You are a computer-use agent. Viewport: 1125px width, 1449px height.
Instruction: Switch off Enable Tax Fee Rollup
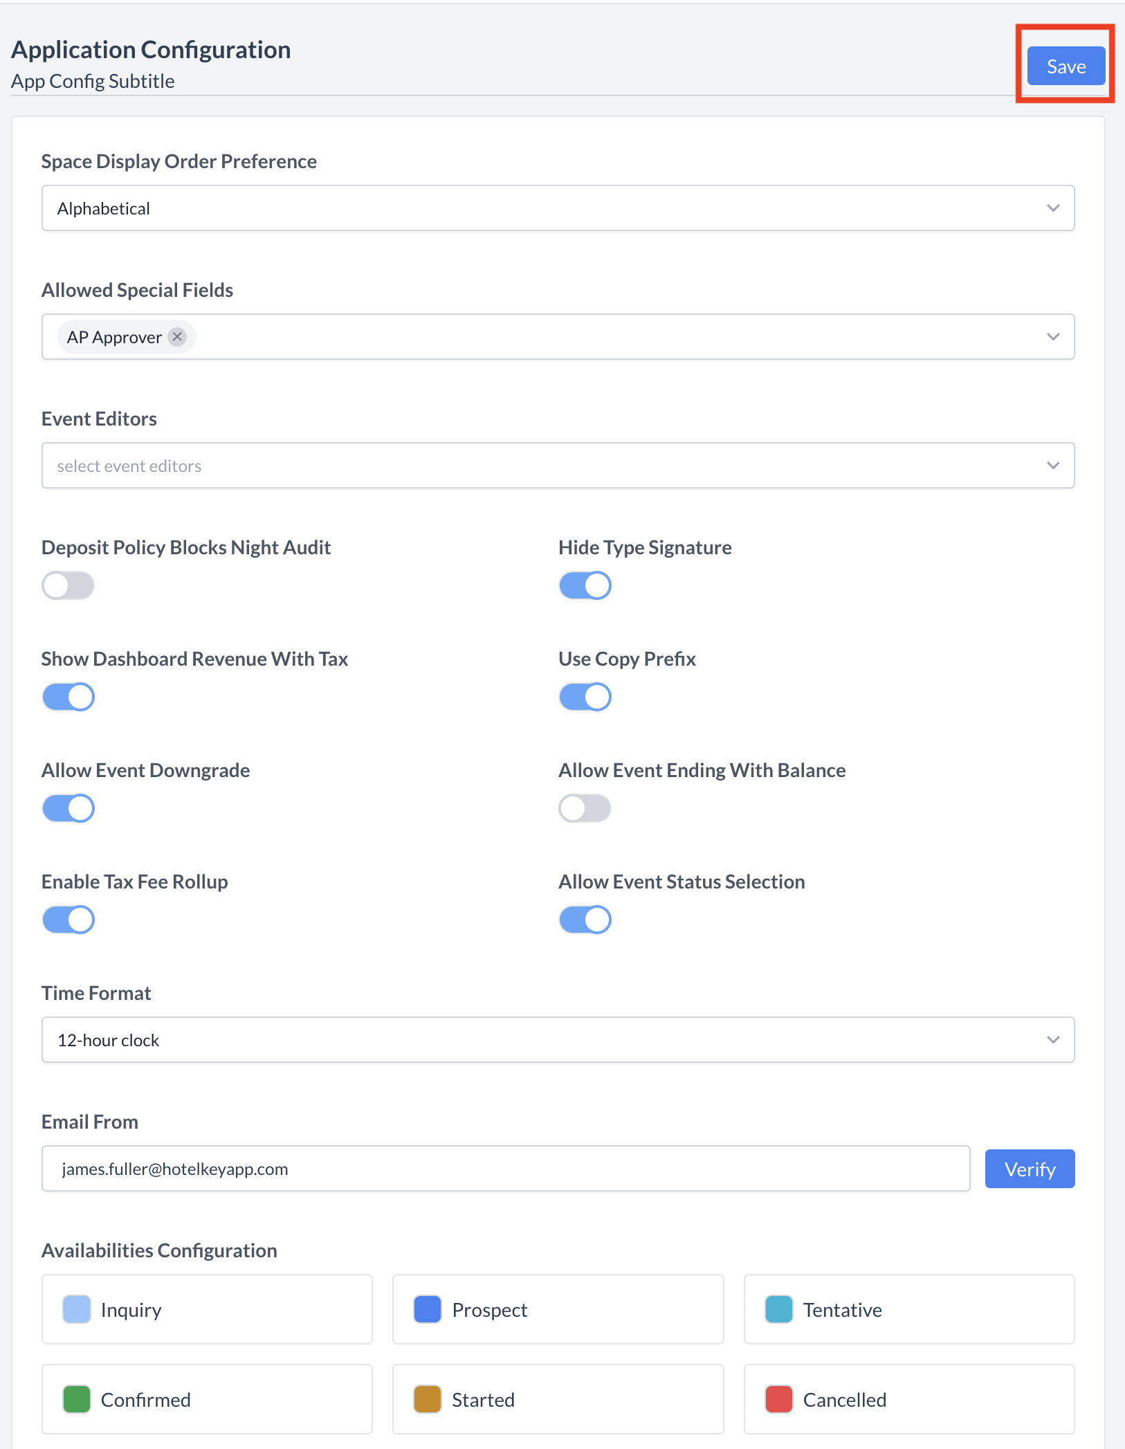(68, 919)
